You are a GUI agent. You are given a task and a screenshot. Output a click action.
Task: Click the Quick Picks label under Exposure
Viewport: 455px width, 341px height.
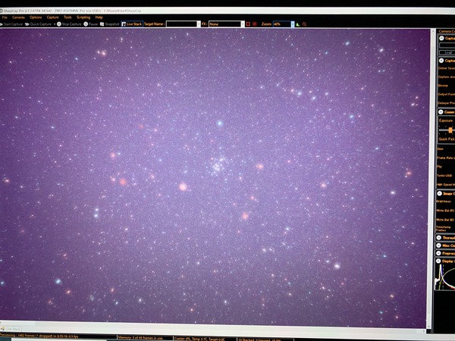coord(447,139)
